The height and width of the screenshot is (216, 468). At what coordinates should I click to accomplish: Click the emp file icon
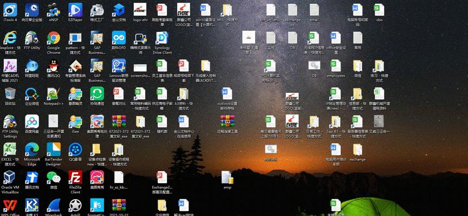click(227, 177)
